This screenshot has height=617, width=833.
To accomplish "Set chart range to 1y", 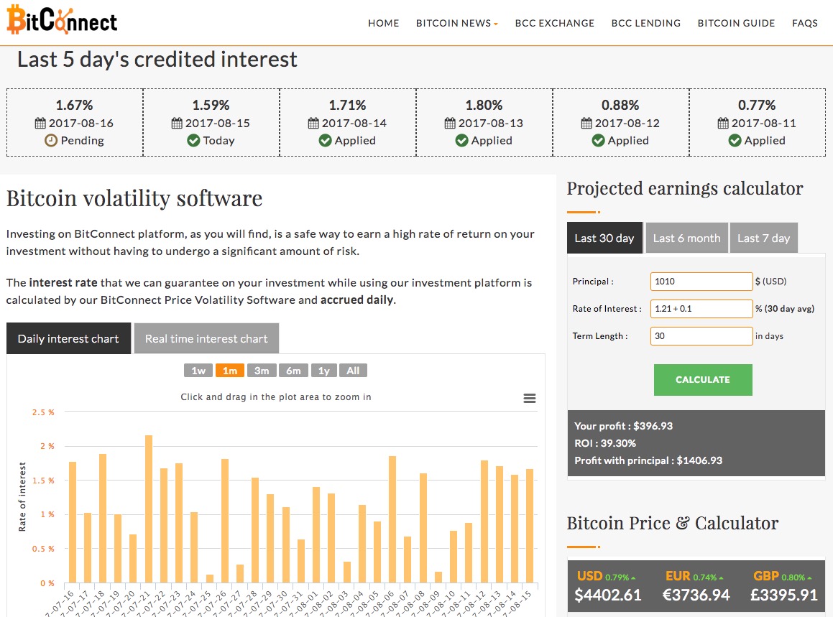I will 324,371.
